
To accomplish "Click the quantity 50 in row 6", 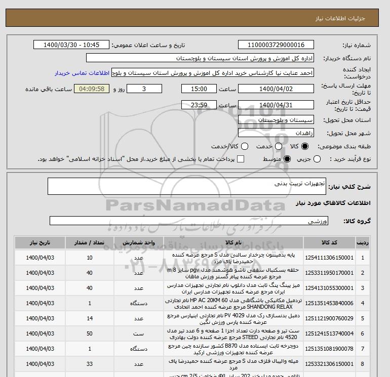I will [90, 333].
